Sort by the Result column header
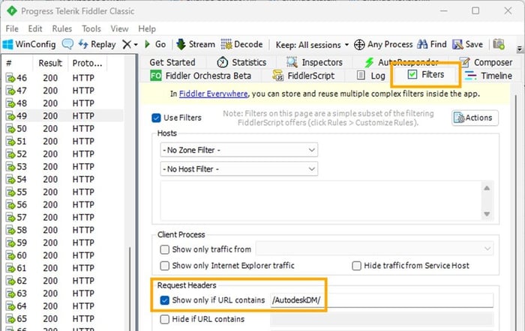 pos(50,63)
